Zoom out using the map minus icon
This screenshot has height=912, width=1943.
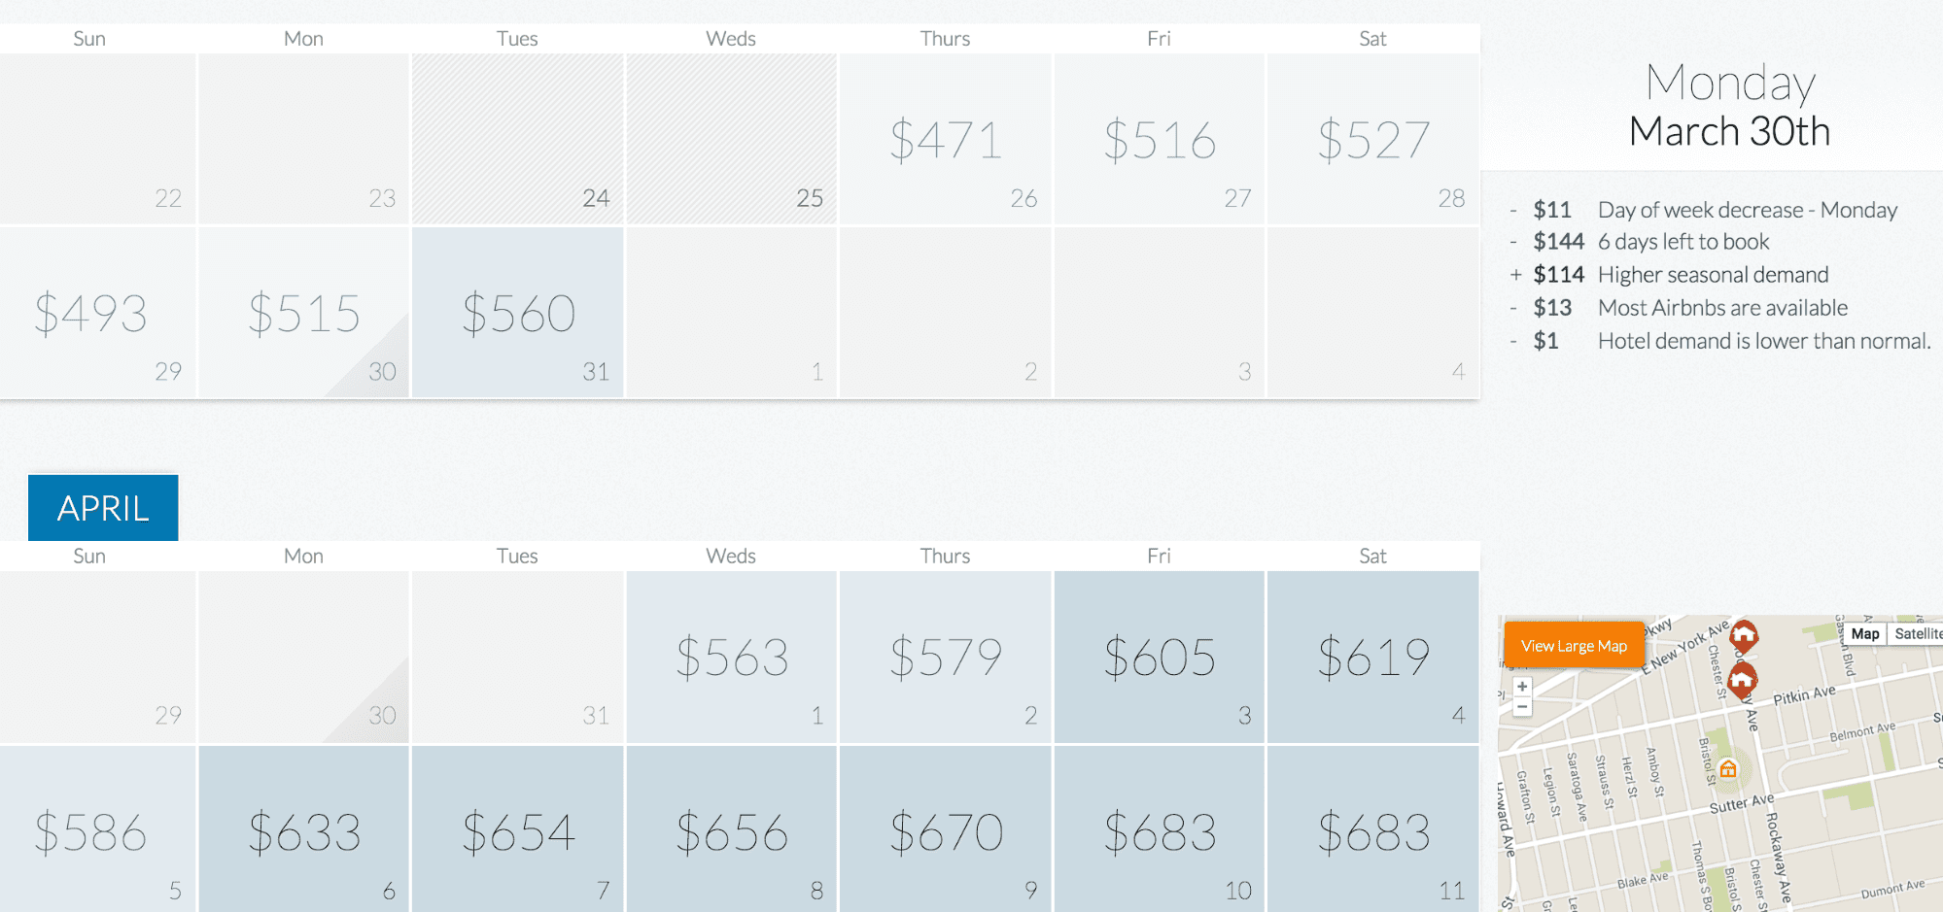pyautogui.click(x=1523, y=708)
